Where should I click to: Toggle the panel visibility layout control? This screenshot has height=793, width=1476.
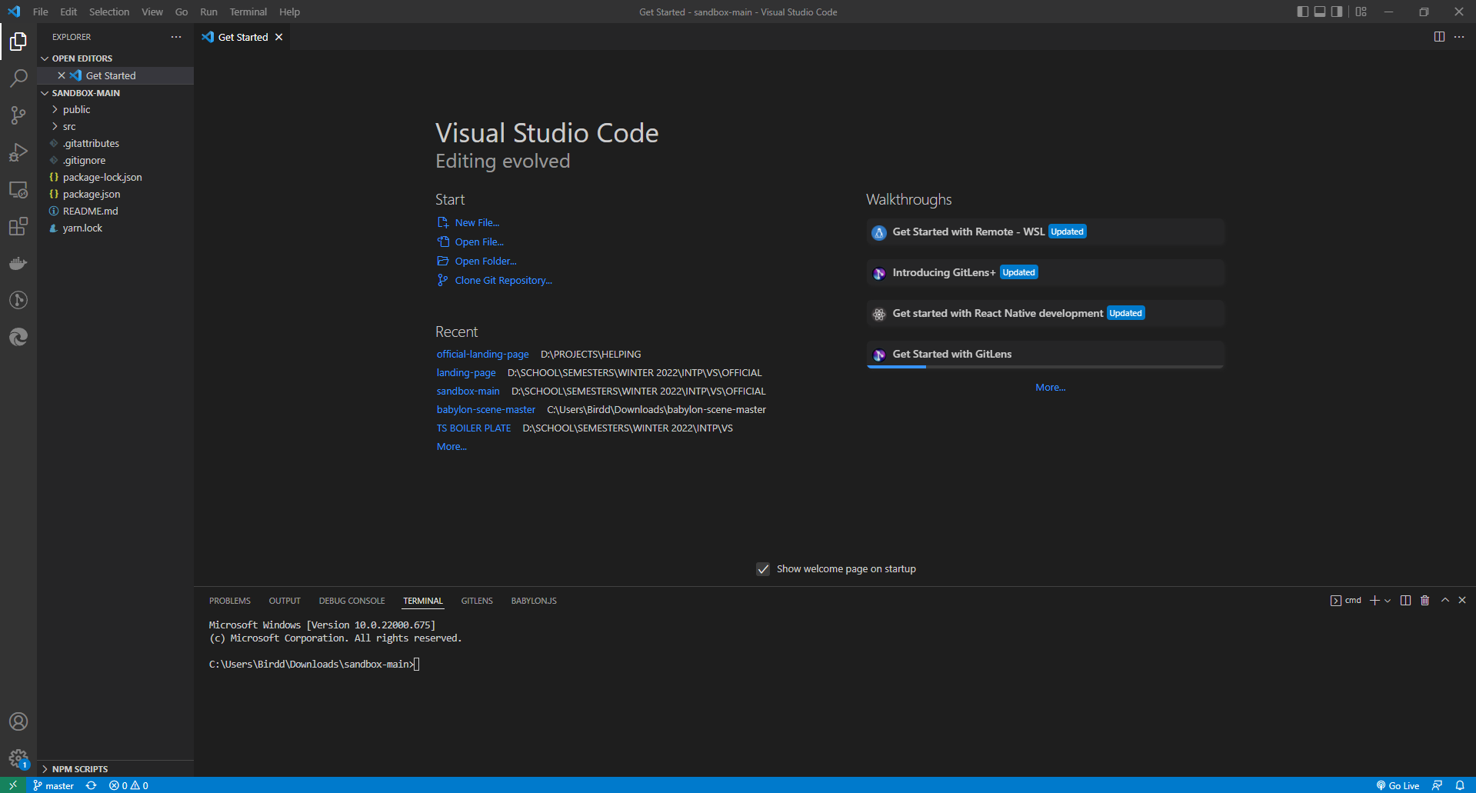pos(1320,12)
